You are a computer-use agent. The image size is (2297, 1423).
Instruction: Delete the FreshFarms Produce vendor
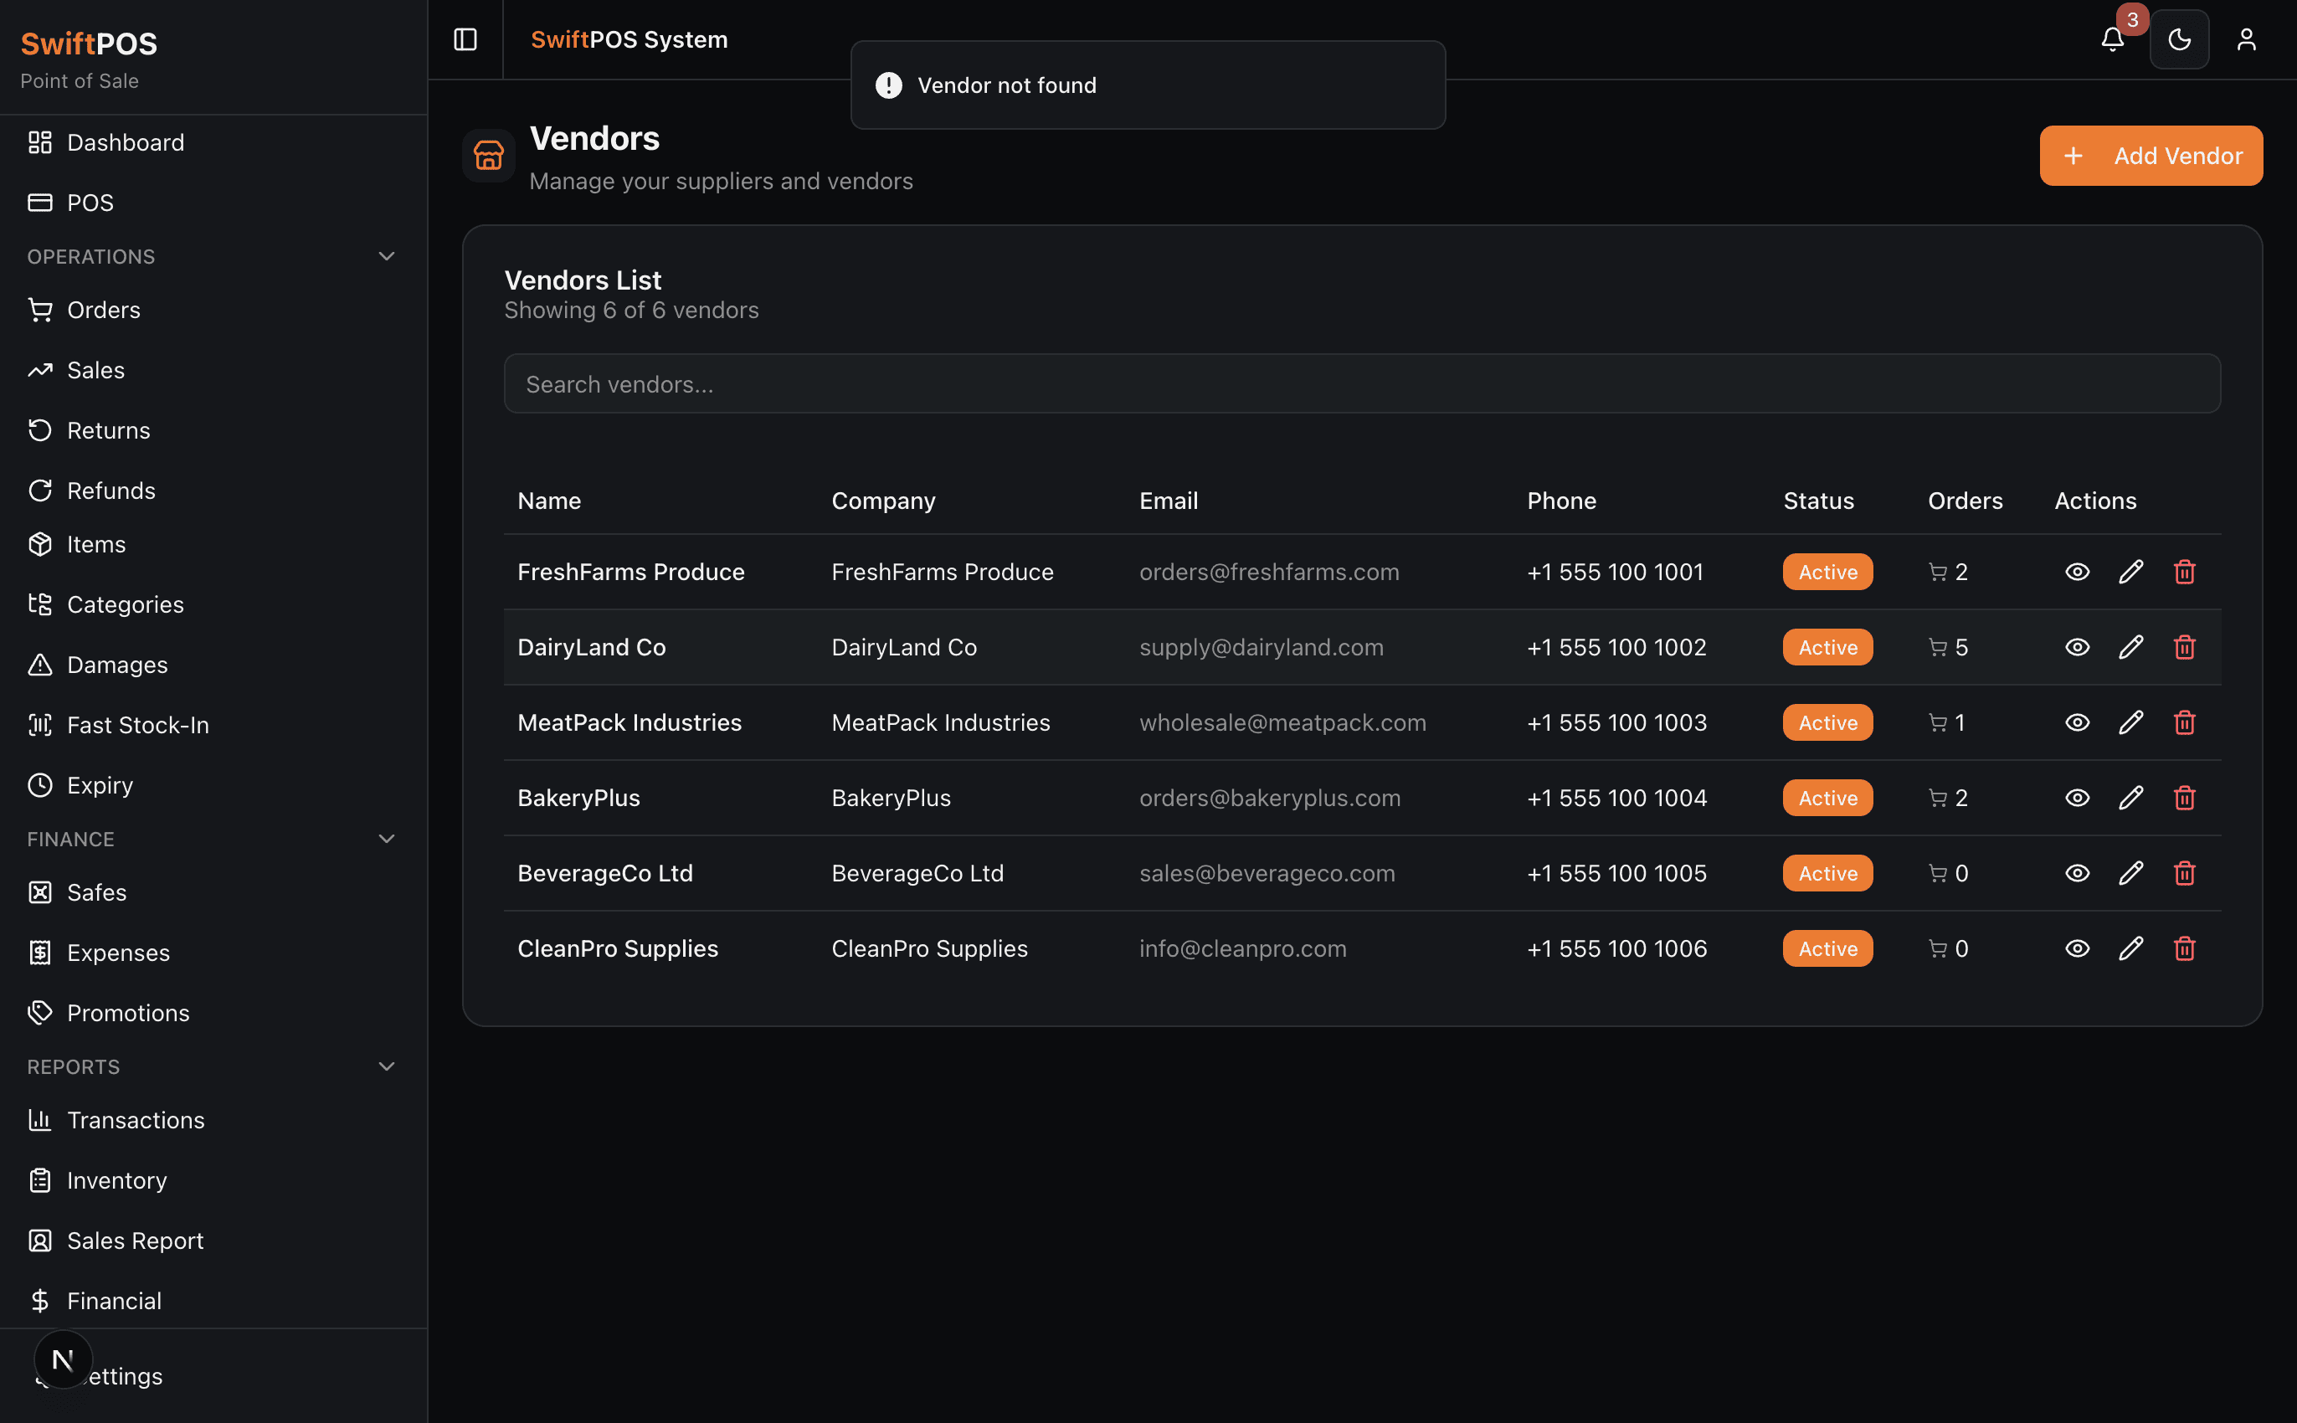[2184, 573]
